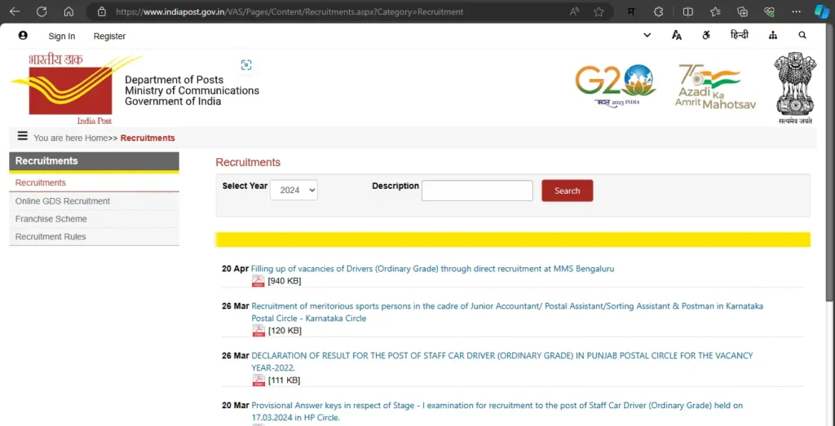Click the accessibility wheelchair icon
Screen dimensions: 835x426
(x=706, y=36)
